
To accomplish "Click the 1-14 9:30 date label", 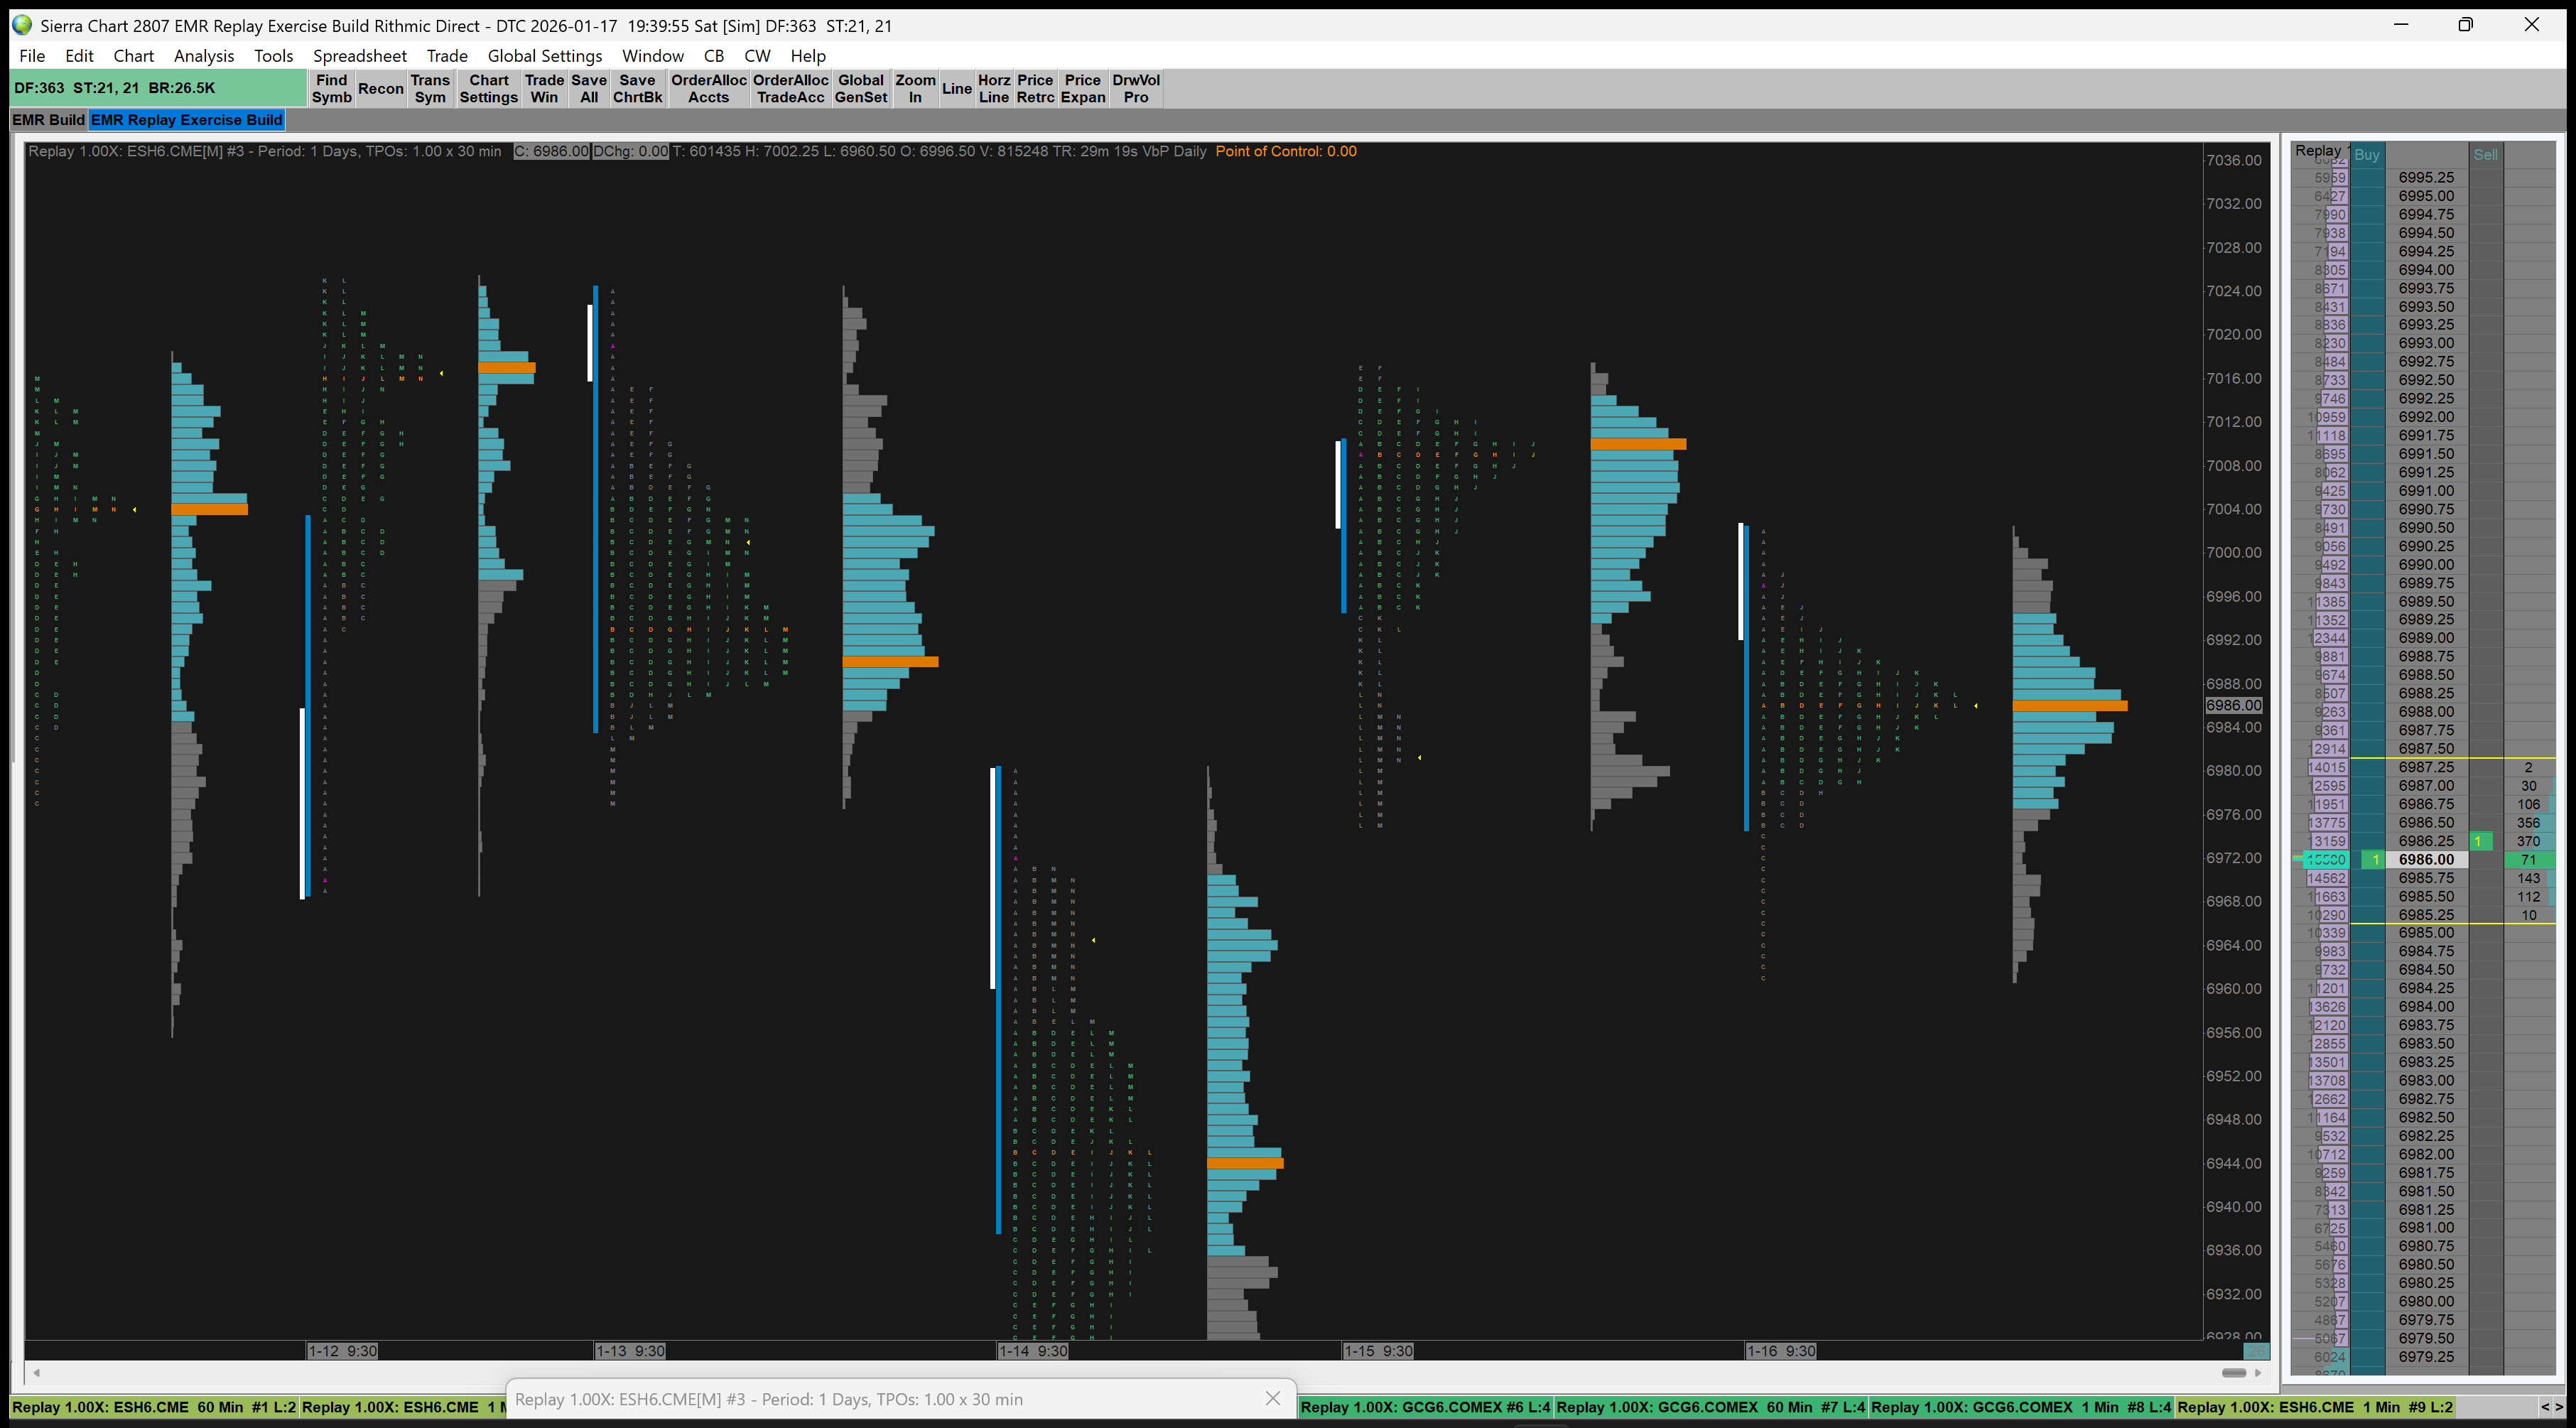I will point(1034,1351).
